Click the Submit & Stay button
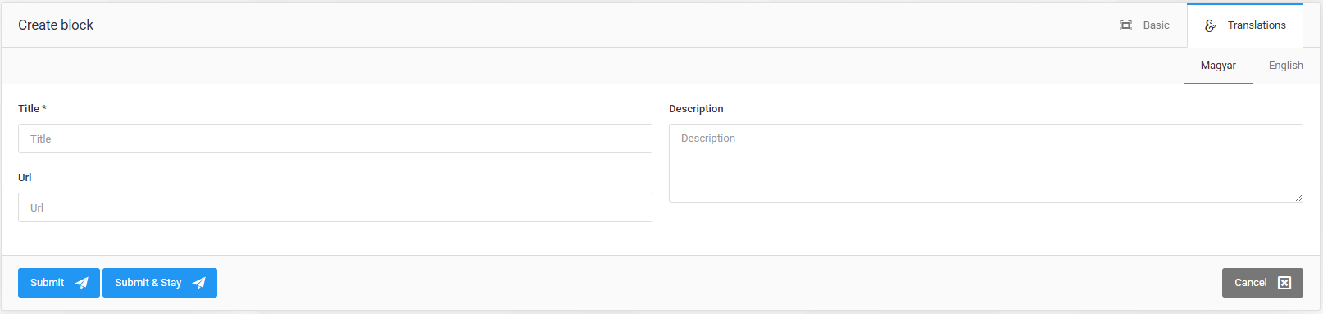 [x=160, y=283]
